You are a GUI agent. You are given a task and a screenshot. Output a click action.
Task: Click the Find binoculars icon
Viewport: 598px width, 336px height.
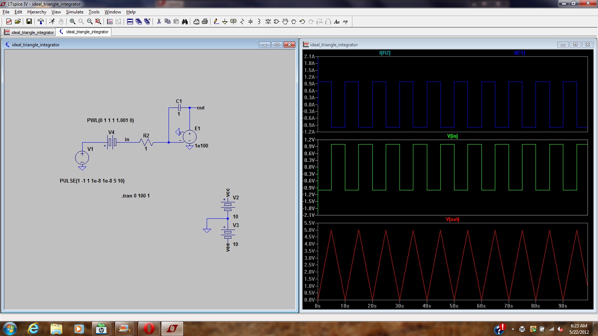coord(185,22)
